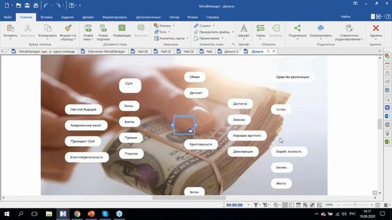Click the zoom out minus button

pyautogui.click(x=339, y=205)
